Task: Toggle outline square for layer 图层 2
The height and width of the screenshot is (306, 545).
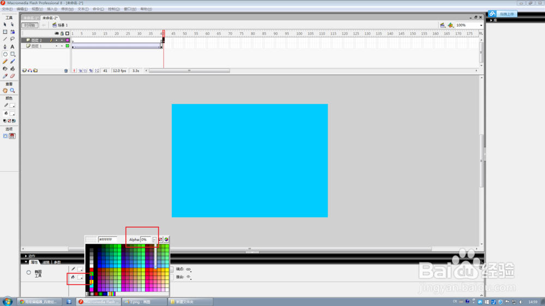Action: [x=68, y=40]
